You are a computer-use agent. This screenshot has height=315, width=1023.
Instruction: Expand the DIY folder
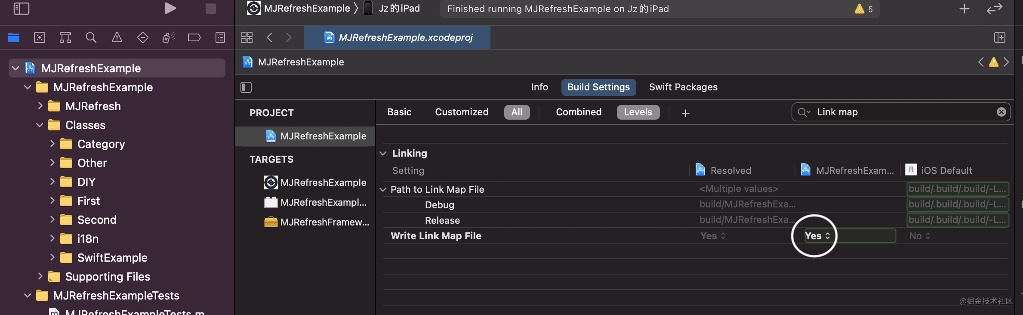52,182
